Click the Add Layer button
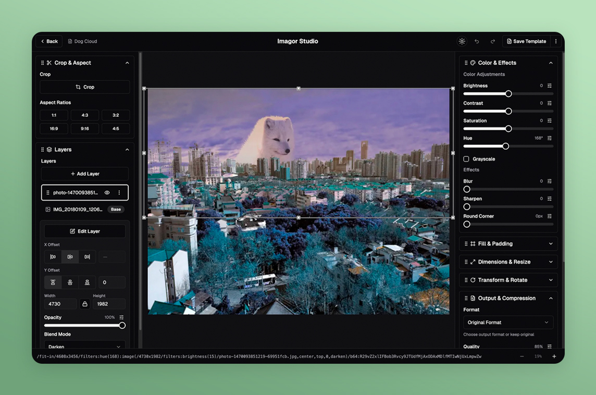596x395 pixels. tap(85, 174)
